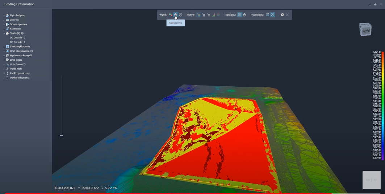385x194 pixels.
Task: Select the slope gradient theme icon in Motyw
Action: tap(213, 15)
